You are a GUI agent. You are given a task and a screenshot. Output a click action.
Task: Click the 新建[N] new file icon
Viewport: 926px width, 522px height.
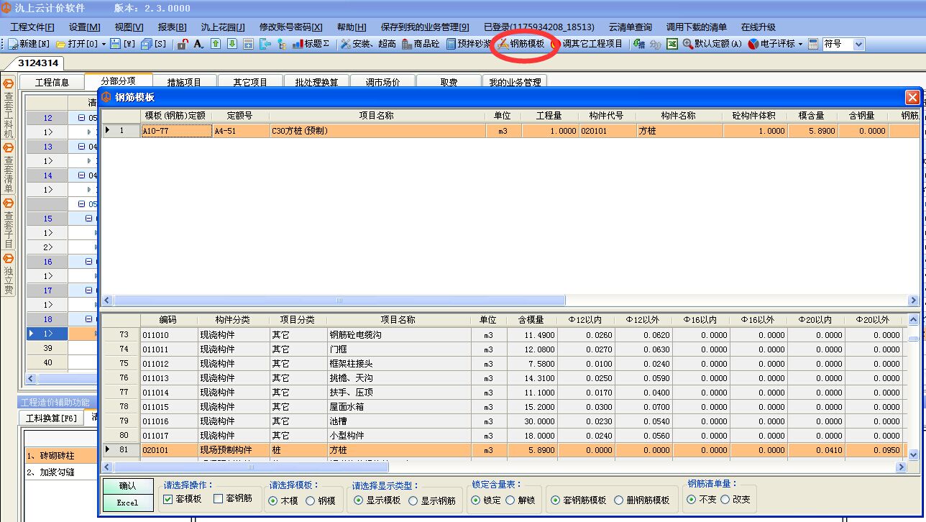(13, 44)
